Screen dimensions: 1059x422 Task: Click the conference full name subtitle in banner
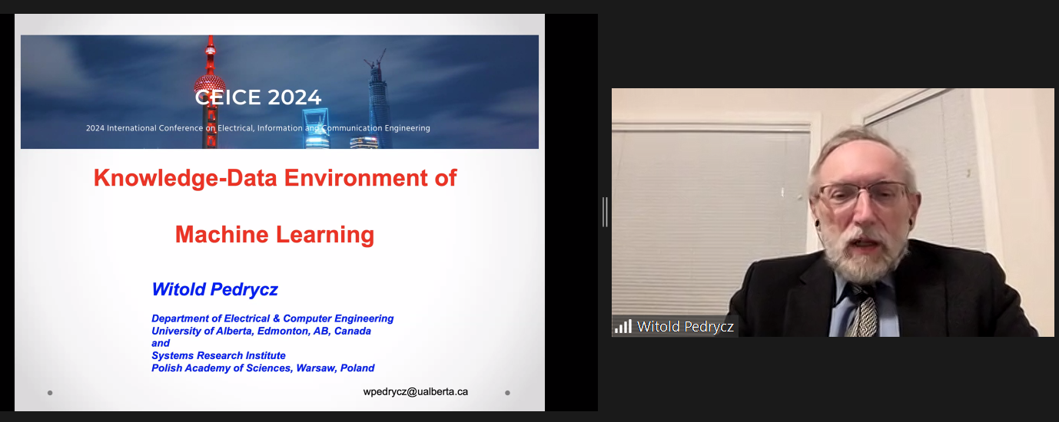tap(258, 128)
